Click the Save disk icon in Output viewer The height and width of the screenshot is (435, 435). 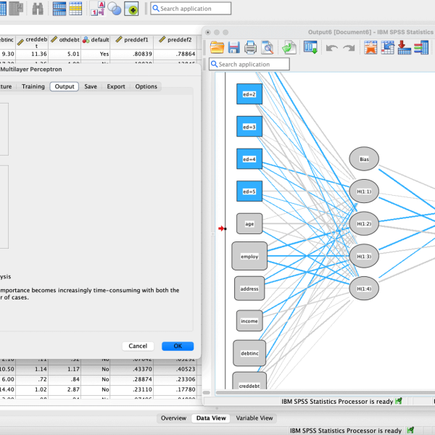(233, 48)
